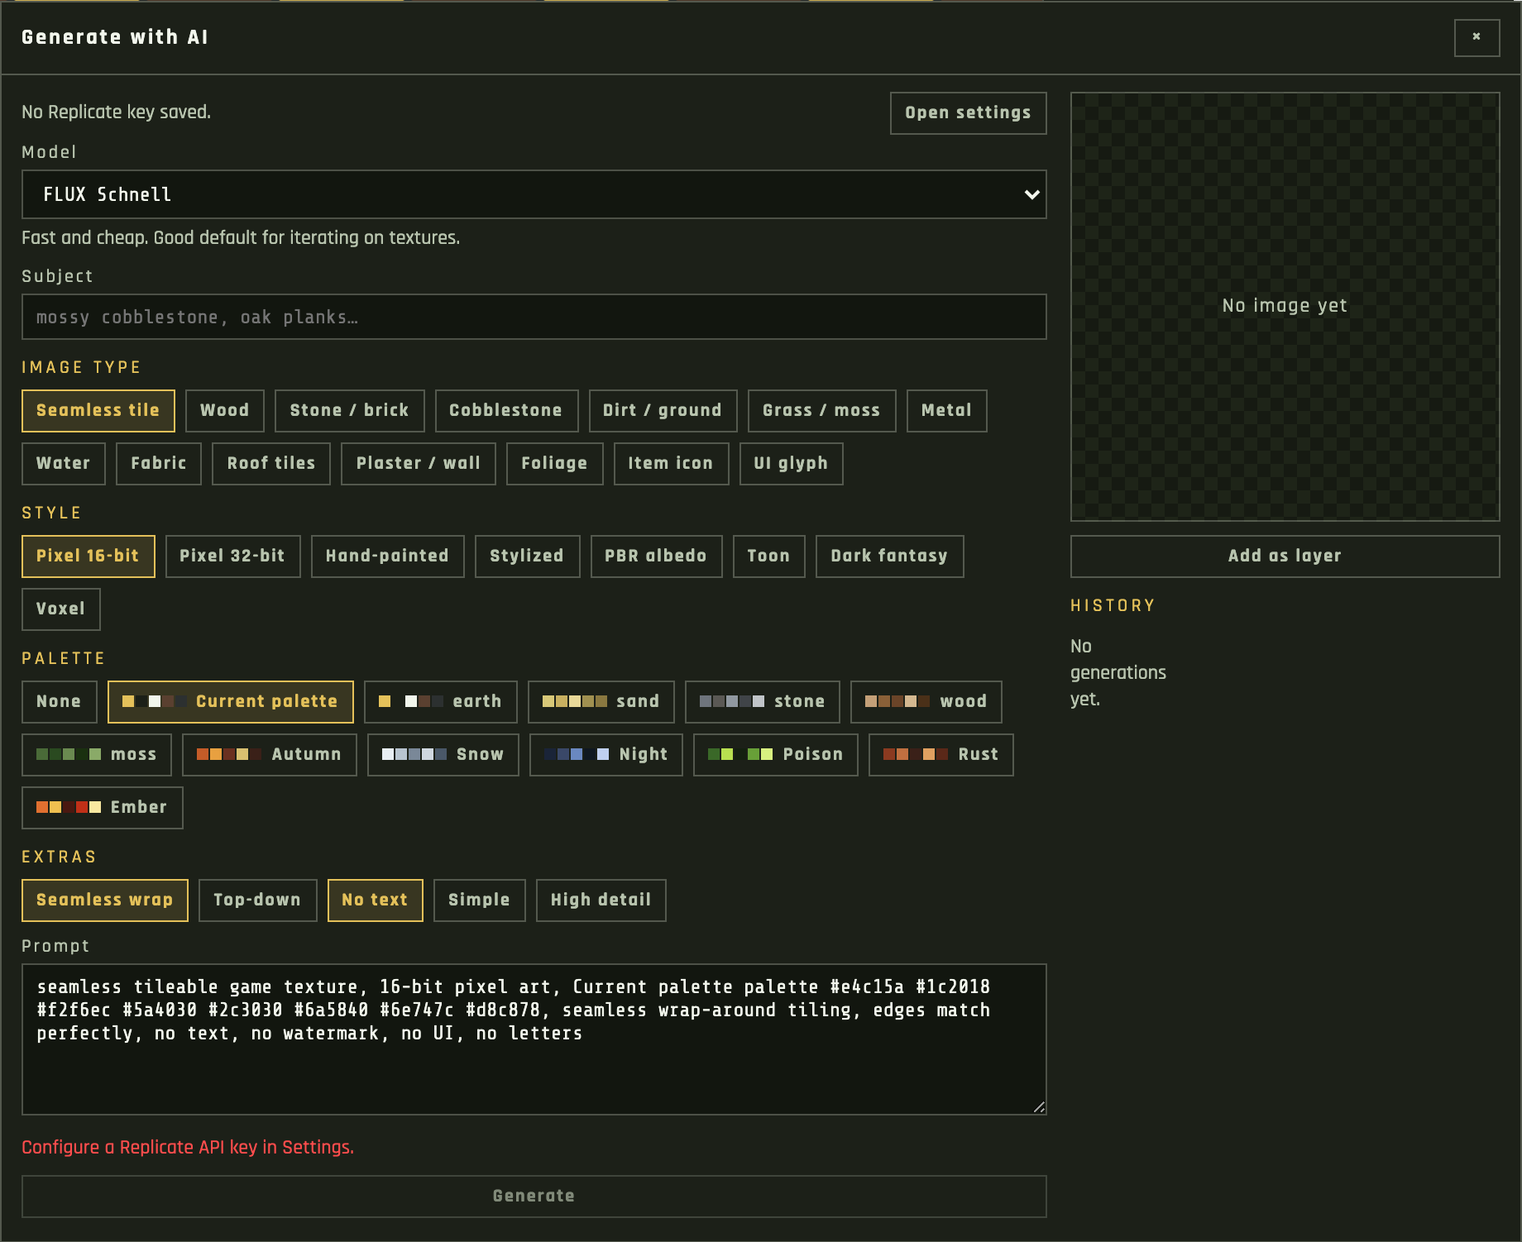Pick the PBR albedo style
The height and width of the screenshot is (1242, 1522).
coord(656,556)
